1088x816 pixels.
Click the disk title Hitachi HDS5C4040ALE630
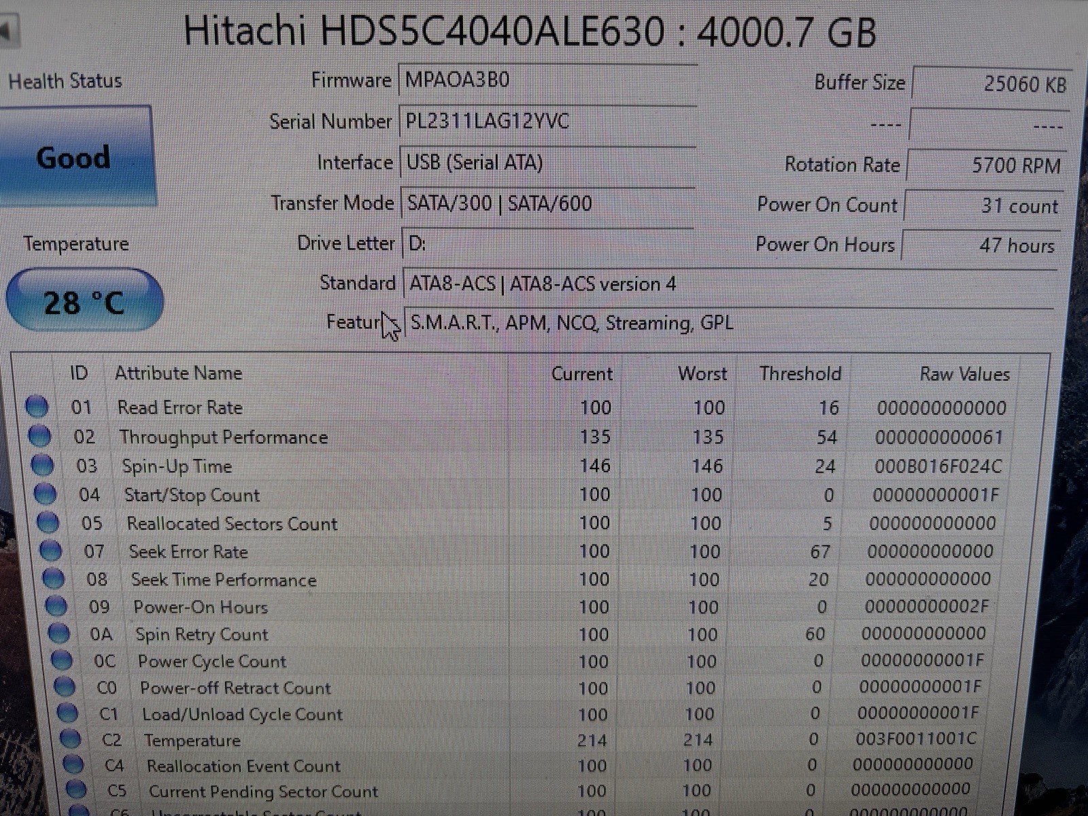424,31
